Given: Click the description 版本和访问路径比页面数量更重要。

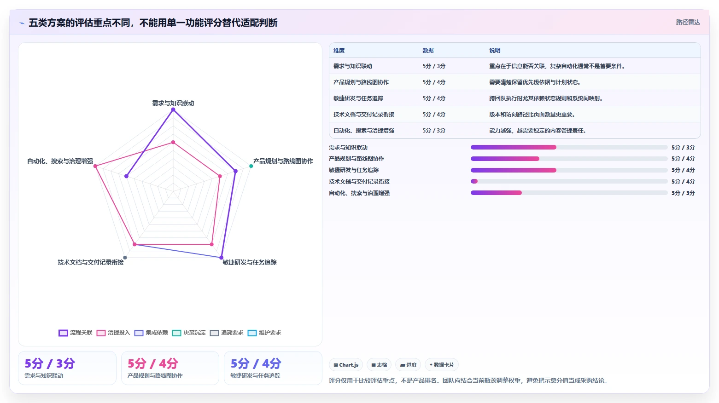Looking at the screenshot, I should click(532, 115).
